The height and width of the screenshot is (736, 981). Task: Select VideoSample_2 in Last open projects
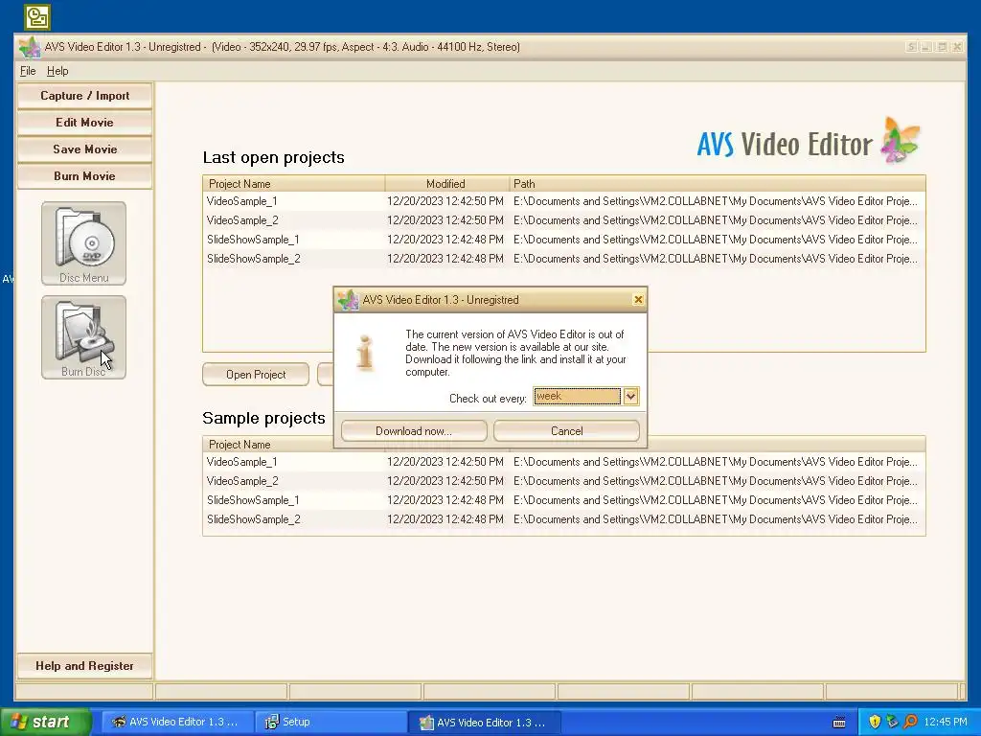(563, 220)
